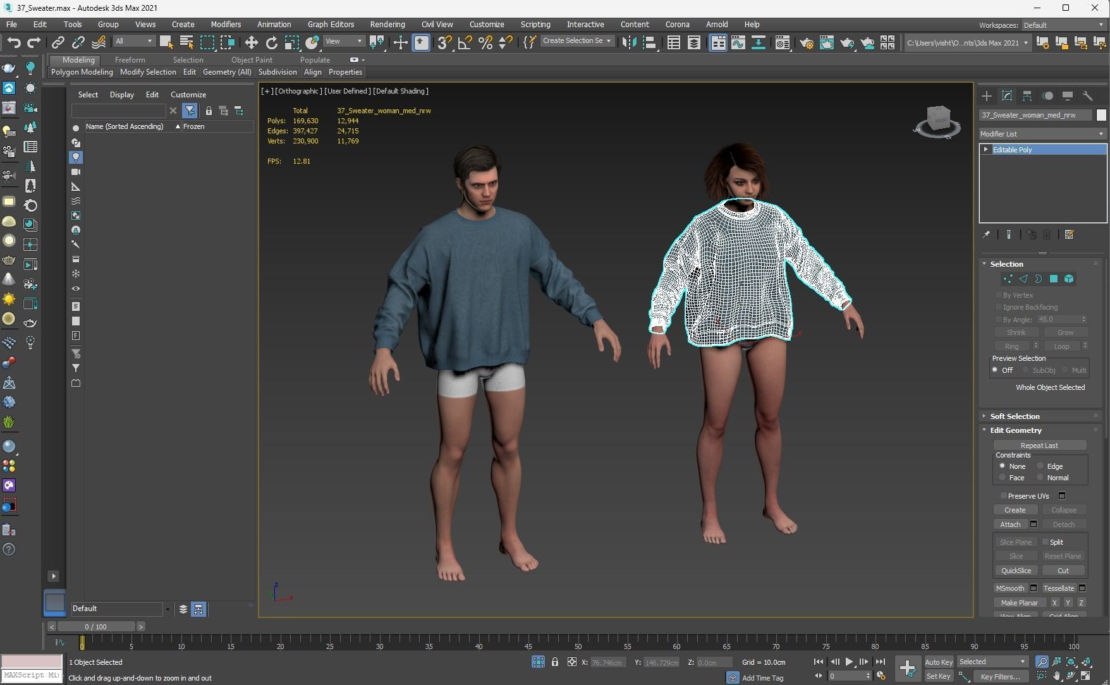Click the time slider showing 0 / 100
The height and width of the screenshot is (685, 1110).
click(96, 627)
